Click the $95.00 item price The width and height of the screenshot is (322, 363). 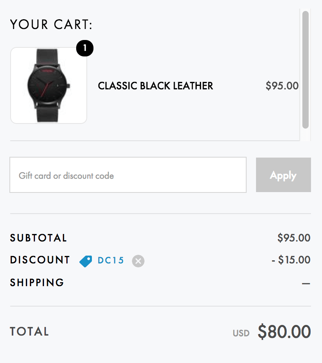click(282, 86)
